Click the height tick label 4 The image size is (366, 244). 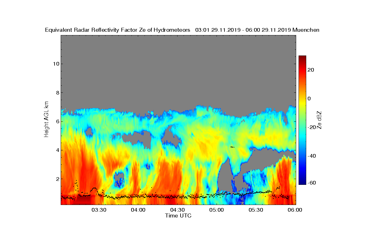click(57, 150)
